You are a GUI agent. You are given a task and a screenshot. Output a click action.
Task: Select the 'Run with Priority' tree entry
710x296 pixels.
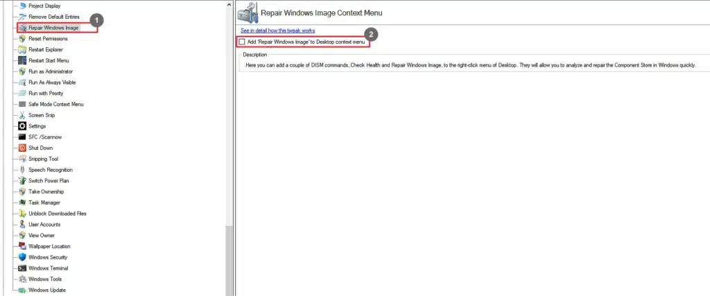tap(46, 93)
